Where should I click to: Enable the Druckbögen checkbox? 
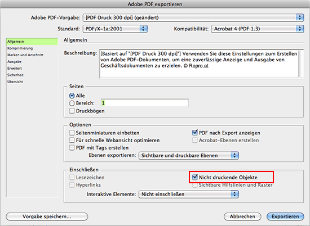point(72,111)
